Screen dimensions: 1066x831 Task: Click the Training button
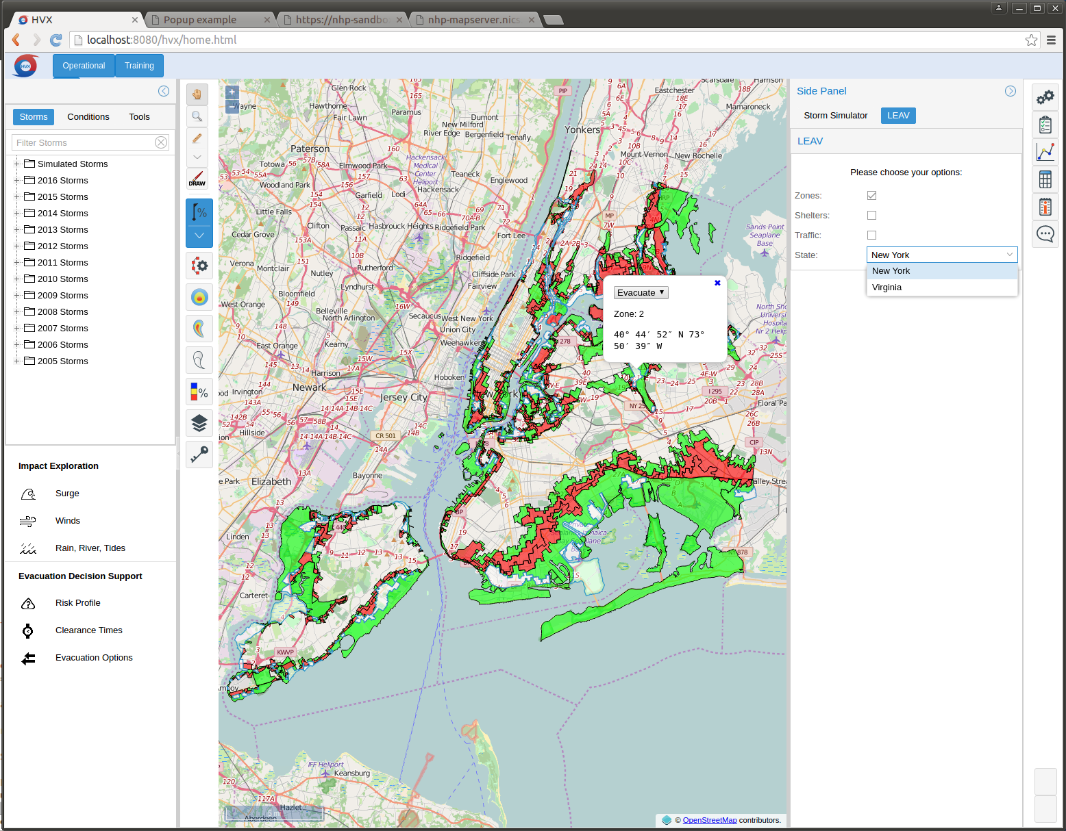[139, 66]
